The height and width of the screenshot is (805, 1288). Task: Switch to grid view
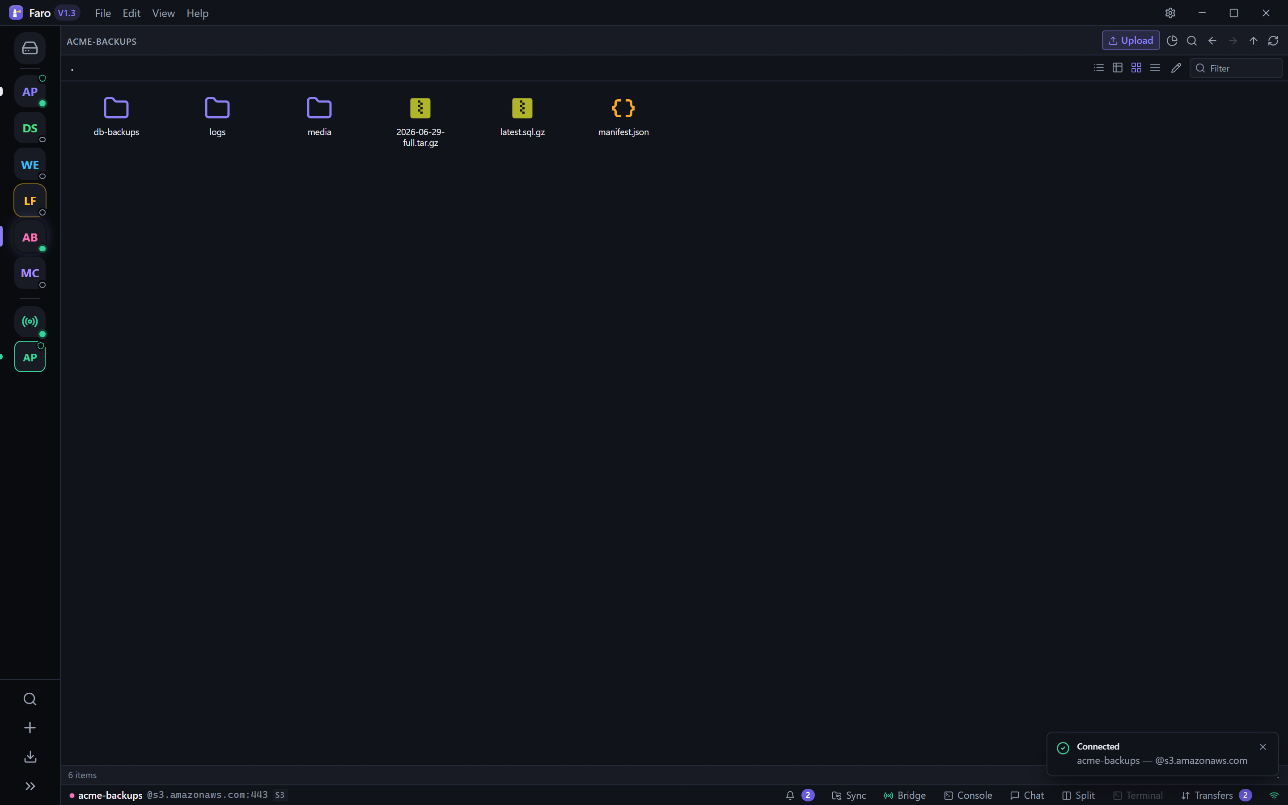coord(1136,68)
